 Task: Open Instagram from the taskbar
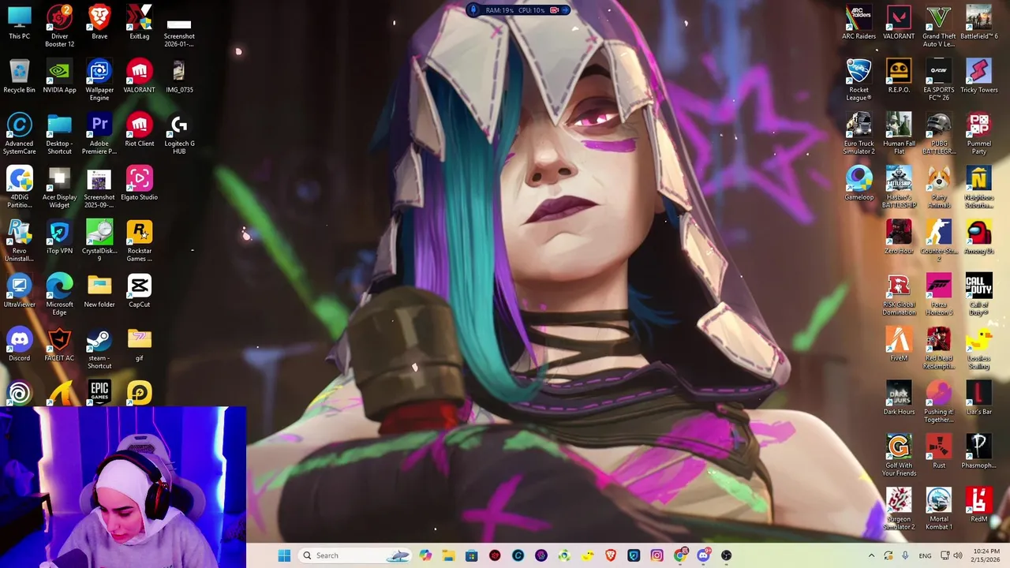click(x=656, y=555)
